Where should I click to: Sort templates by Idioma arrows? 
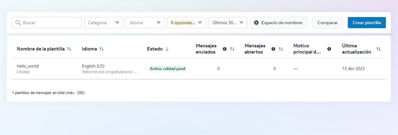point(101,49)
